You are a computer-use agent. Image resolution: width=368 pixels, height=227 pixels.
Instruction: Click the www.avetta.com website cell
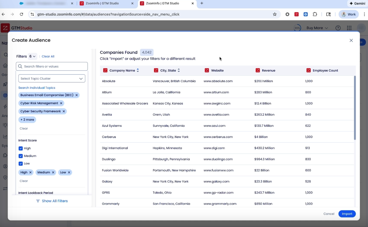pyautogui.click(x=216, y=115)
